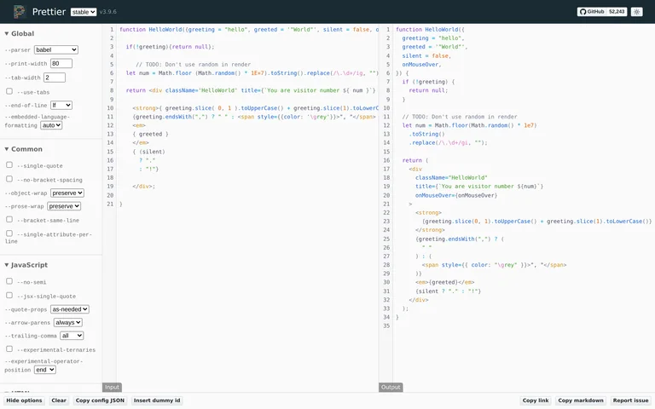Open the --quote-props as-needed dropdown
655x409 pixels.
[70, 309]
